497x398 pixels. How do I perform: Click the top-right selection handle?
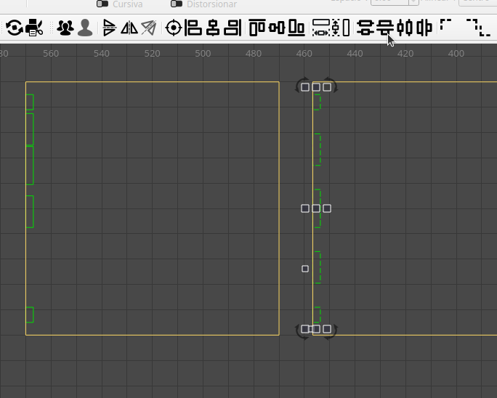click(x=327, y=87)
